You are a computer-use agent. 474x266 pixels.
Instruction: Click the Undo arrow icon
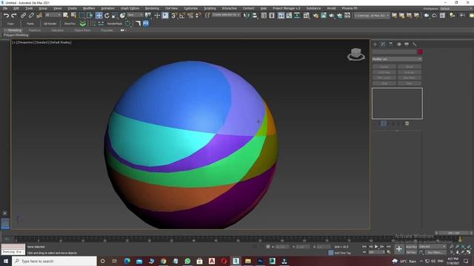(x=6, y=16)
